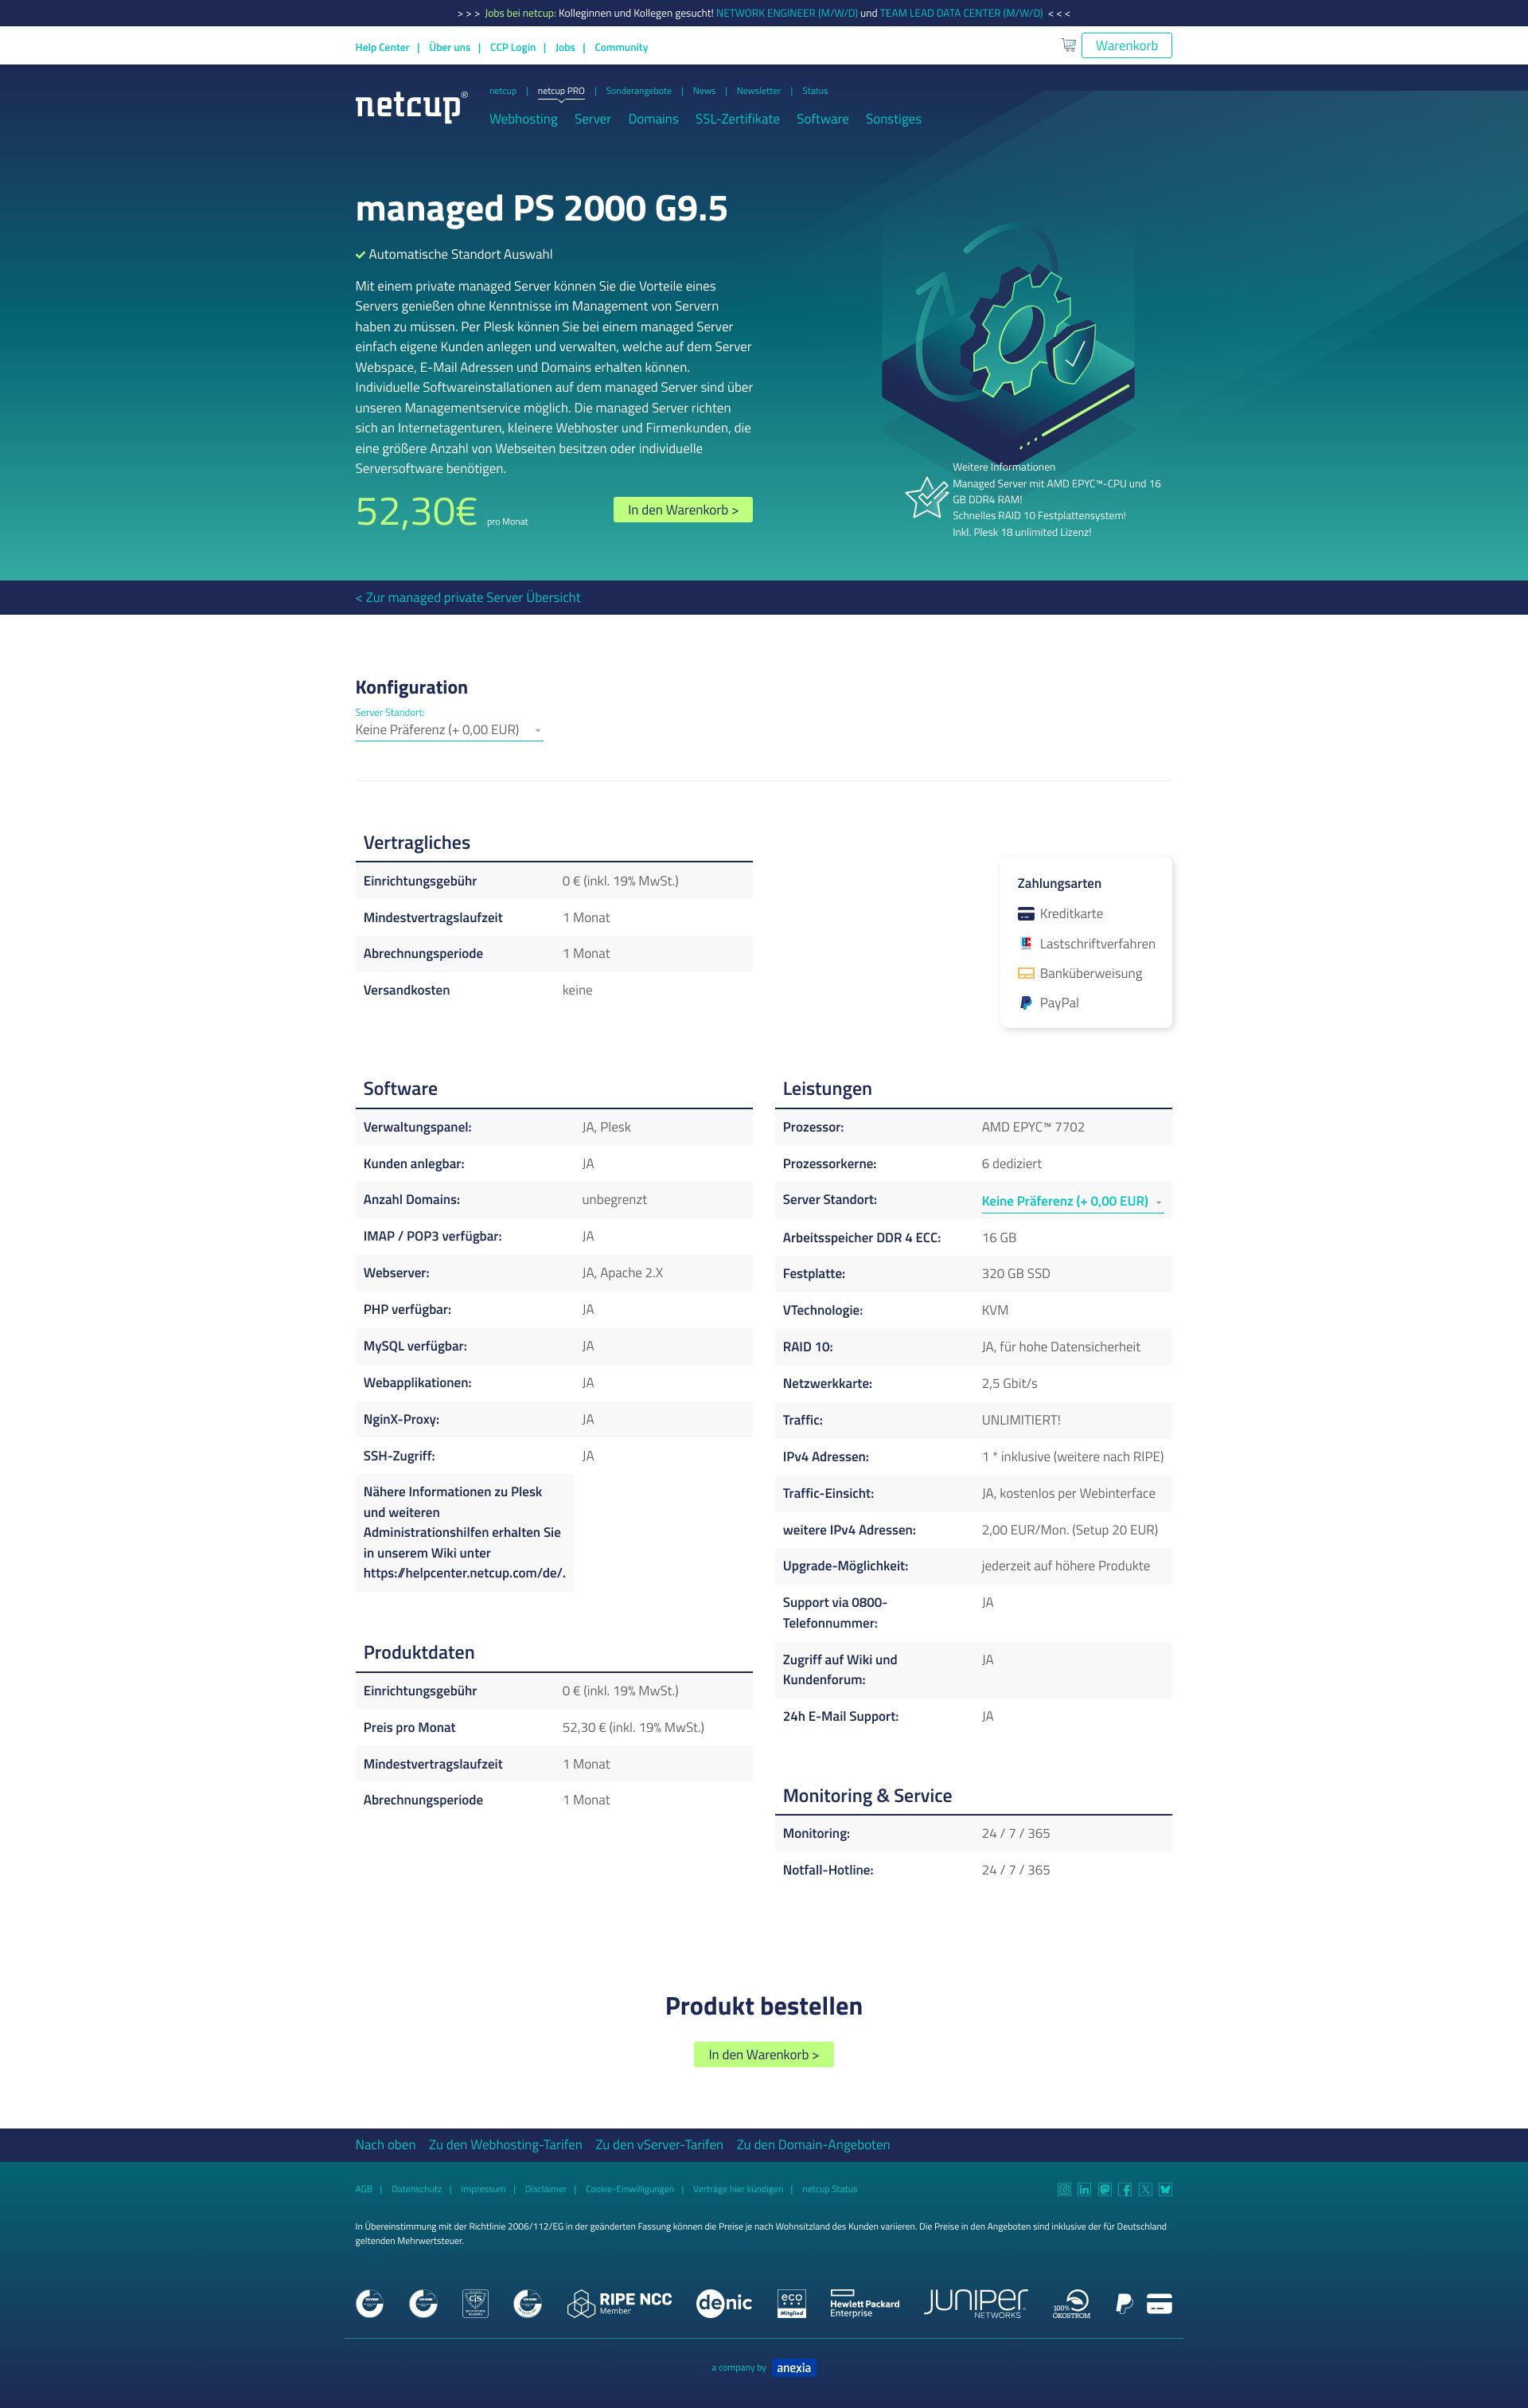Image resolution: width=1528 pixels, height=2408 pixels.
Task: Click the Kreditkarte payment icon
Action: 1025,914
